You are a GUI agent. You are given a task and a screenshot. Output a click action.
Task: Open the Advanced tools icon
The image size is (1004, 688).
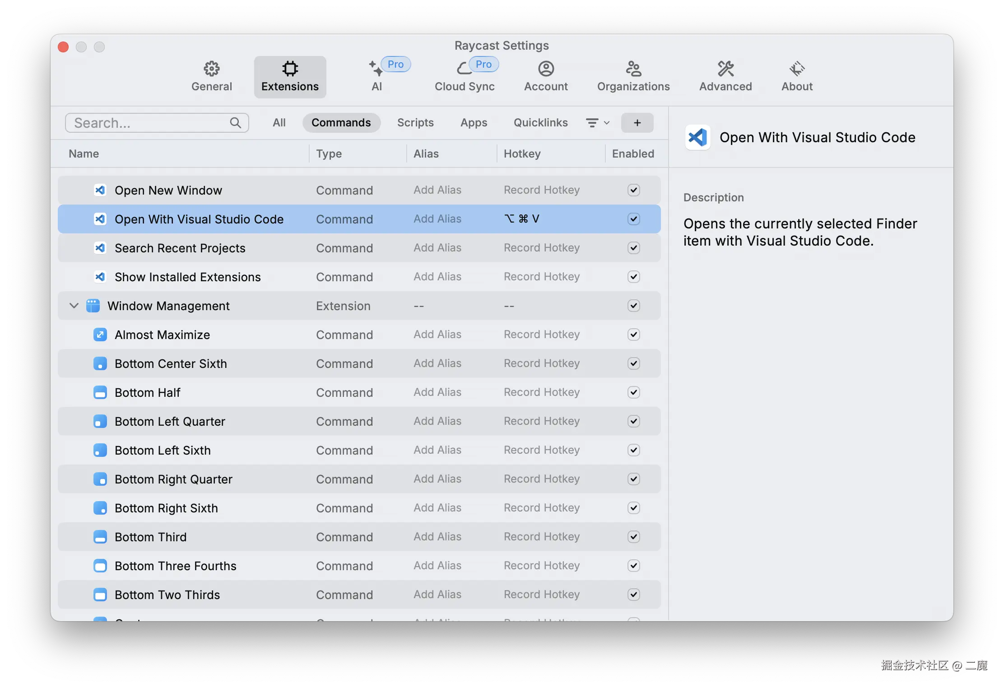[725, 69]
